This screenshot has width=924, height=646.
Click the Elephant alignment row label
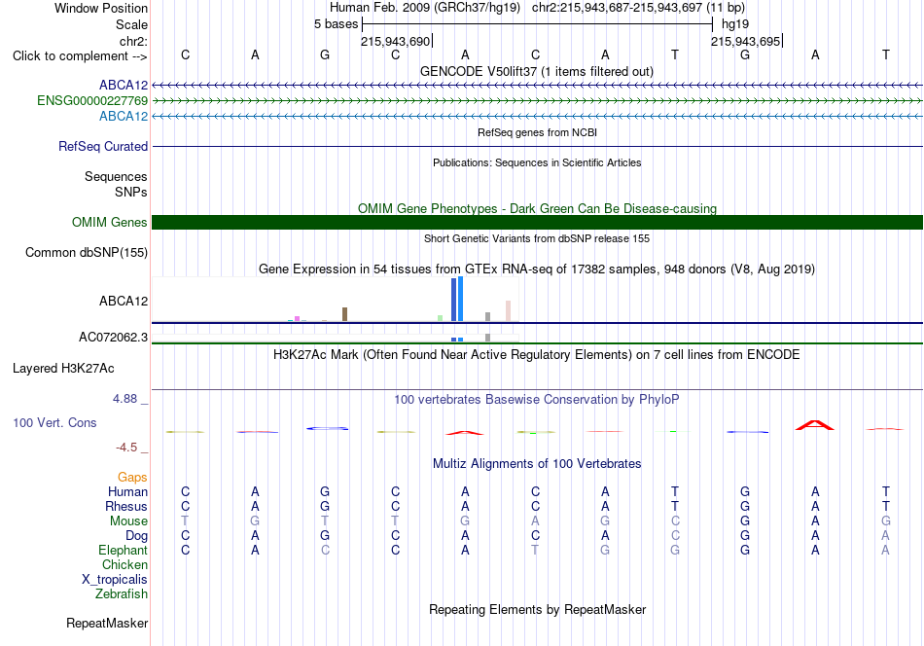pyautogui.click(x=124, y=550)
